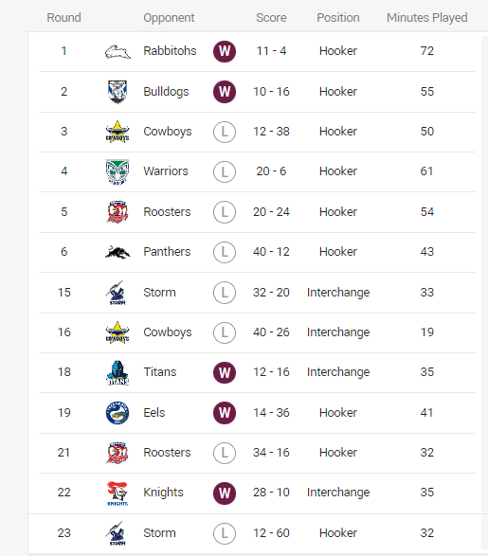This screenshot has width=488, height=556.
Task: Click the W win badge for round 1
Action: pyautogui.click(x=225, y=51)
